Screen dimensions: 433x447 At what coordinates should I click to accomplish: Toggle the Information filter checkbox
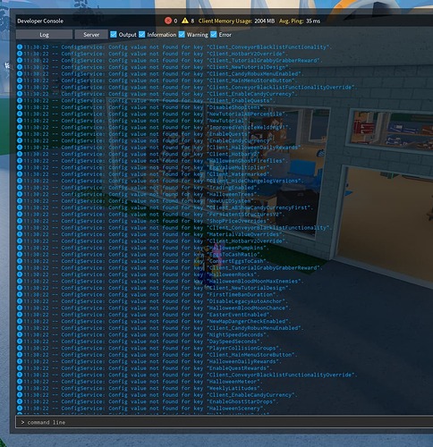click(142, 35)
